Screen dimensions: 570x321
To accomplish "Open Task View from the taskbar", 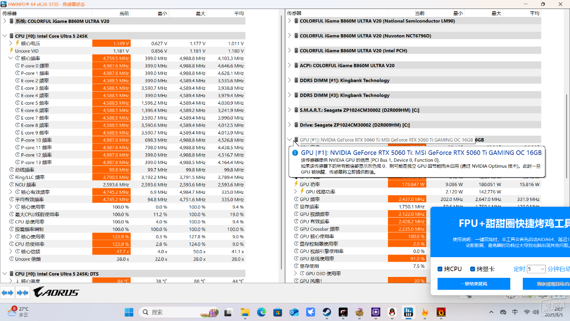I will [x=228, y=312].
